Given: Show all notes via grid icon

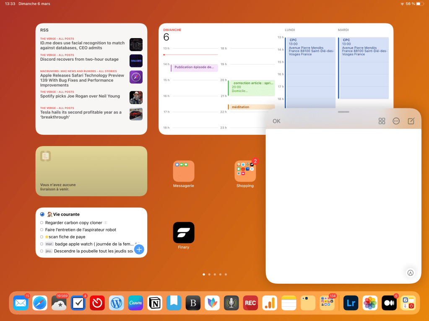Looking at the screenshot, I should [382, 121].
